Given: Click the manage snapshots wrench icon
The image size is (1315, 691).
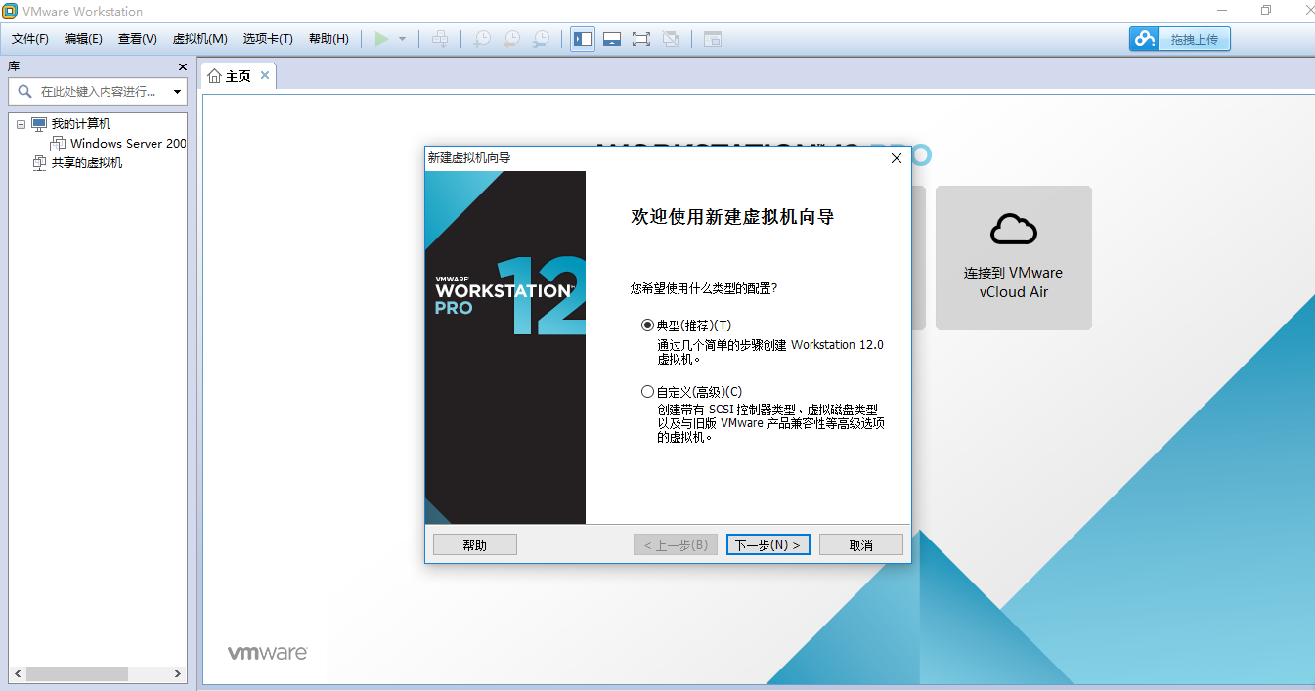Looking at the screenshot, I should tap(541, 39).
